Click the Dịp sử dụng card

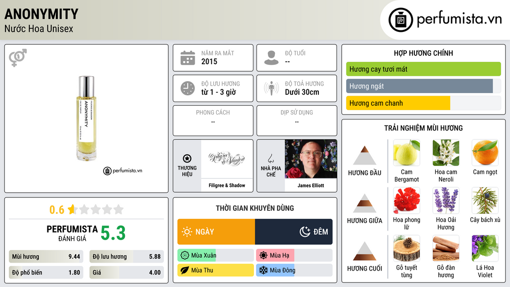click(x=297, y=121)
